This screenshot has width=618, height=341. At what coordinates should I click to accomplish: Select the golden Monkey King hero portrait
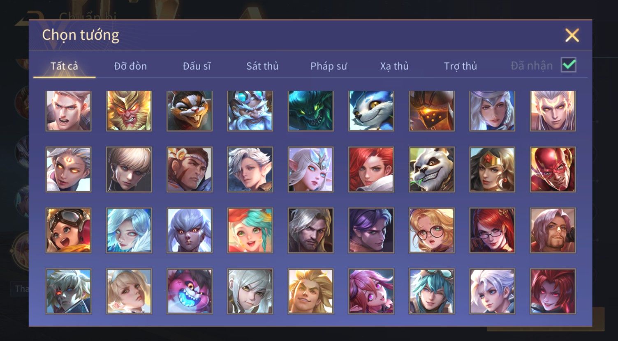point(129,110)
